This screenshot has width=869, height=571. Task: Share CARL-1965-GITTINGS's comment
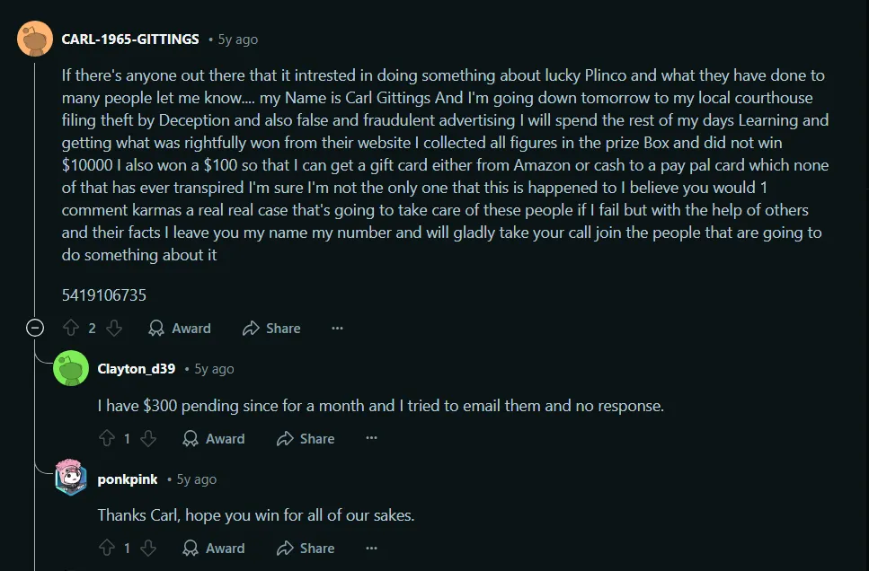coord(271,328)
